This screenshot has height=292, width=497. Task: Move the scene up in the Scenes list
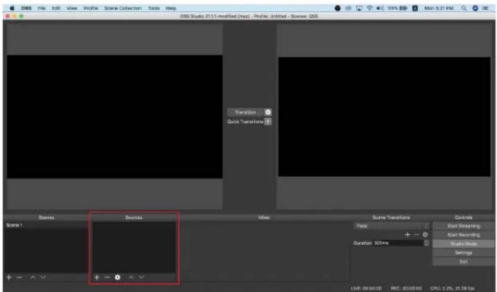(x=33, y=278)
